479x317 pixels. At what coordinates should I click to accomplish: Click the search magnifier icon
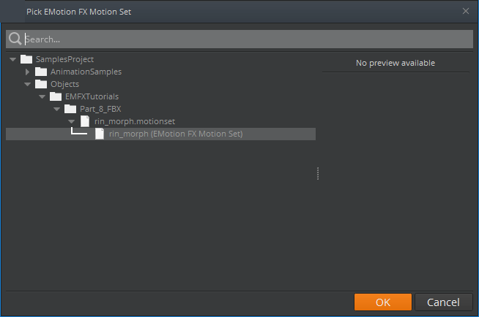[x=15, y=39]
